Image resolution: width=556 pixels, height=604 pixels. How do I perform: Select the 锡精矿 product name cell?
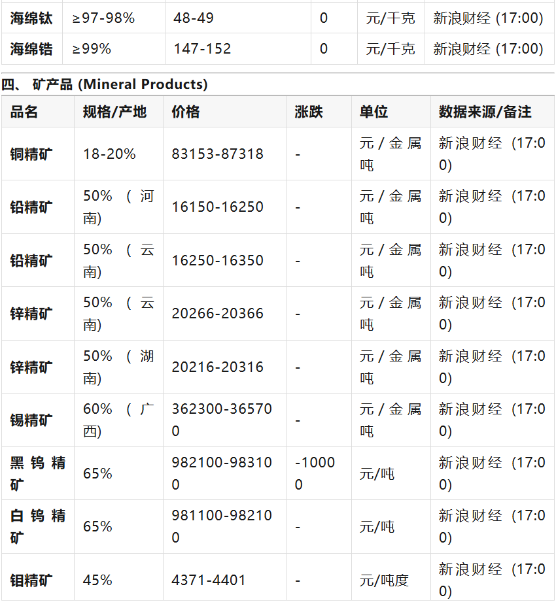point(31,420)
